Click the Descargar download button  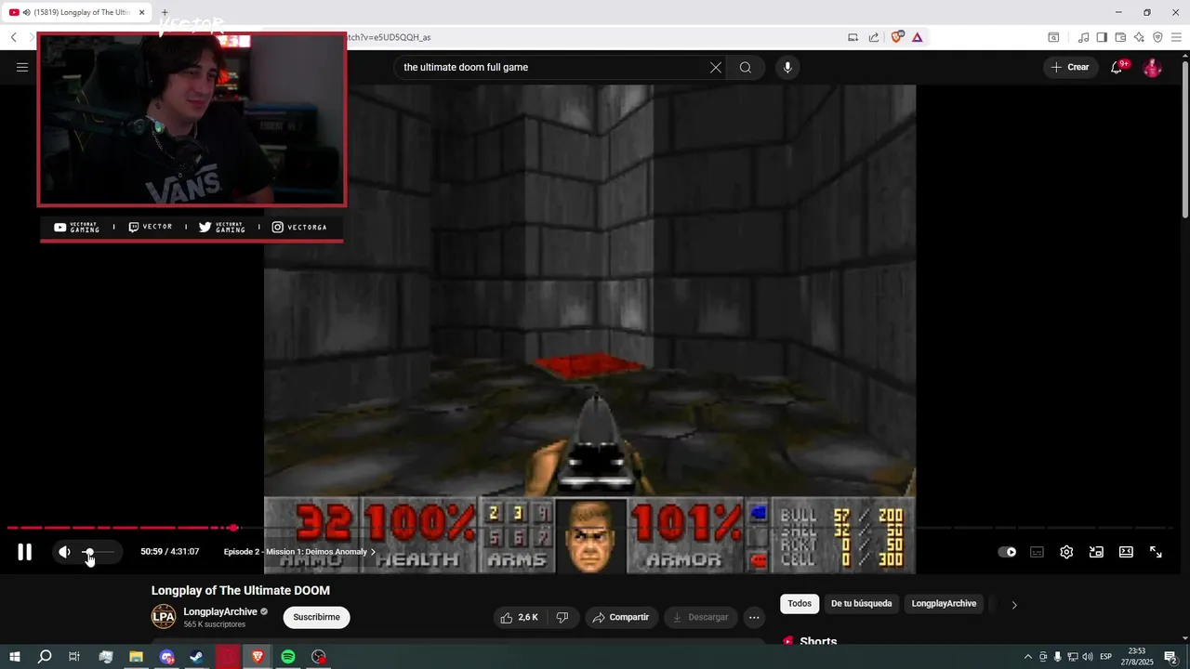tap(701, 617)
